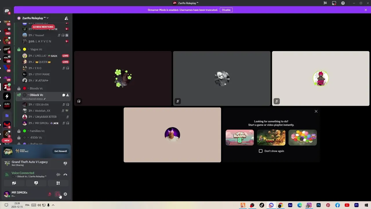Click the share your screen button
The width and height of the screenshot is (371, 209).
tap(36, 183)
